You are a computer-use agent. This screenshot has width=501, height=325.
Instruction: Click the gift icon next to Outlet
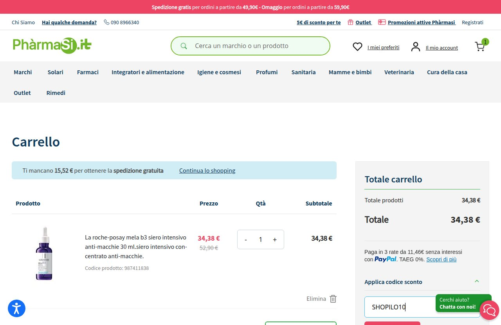[x=351, y=22]
